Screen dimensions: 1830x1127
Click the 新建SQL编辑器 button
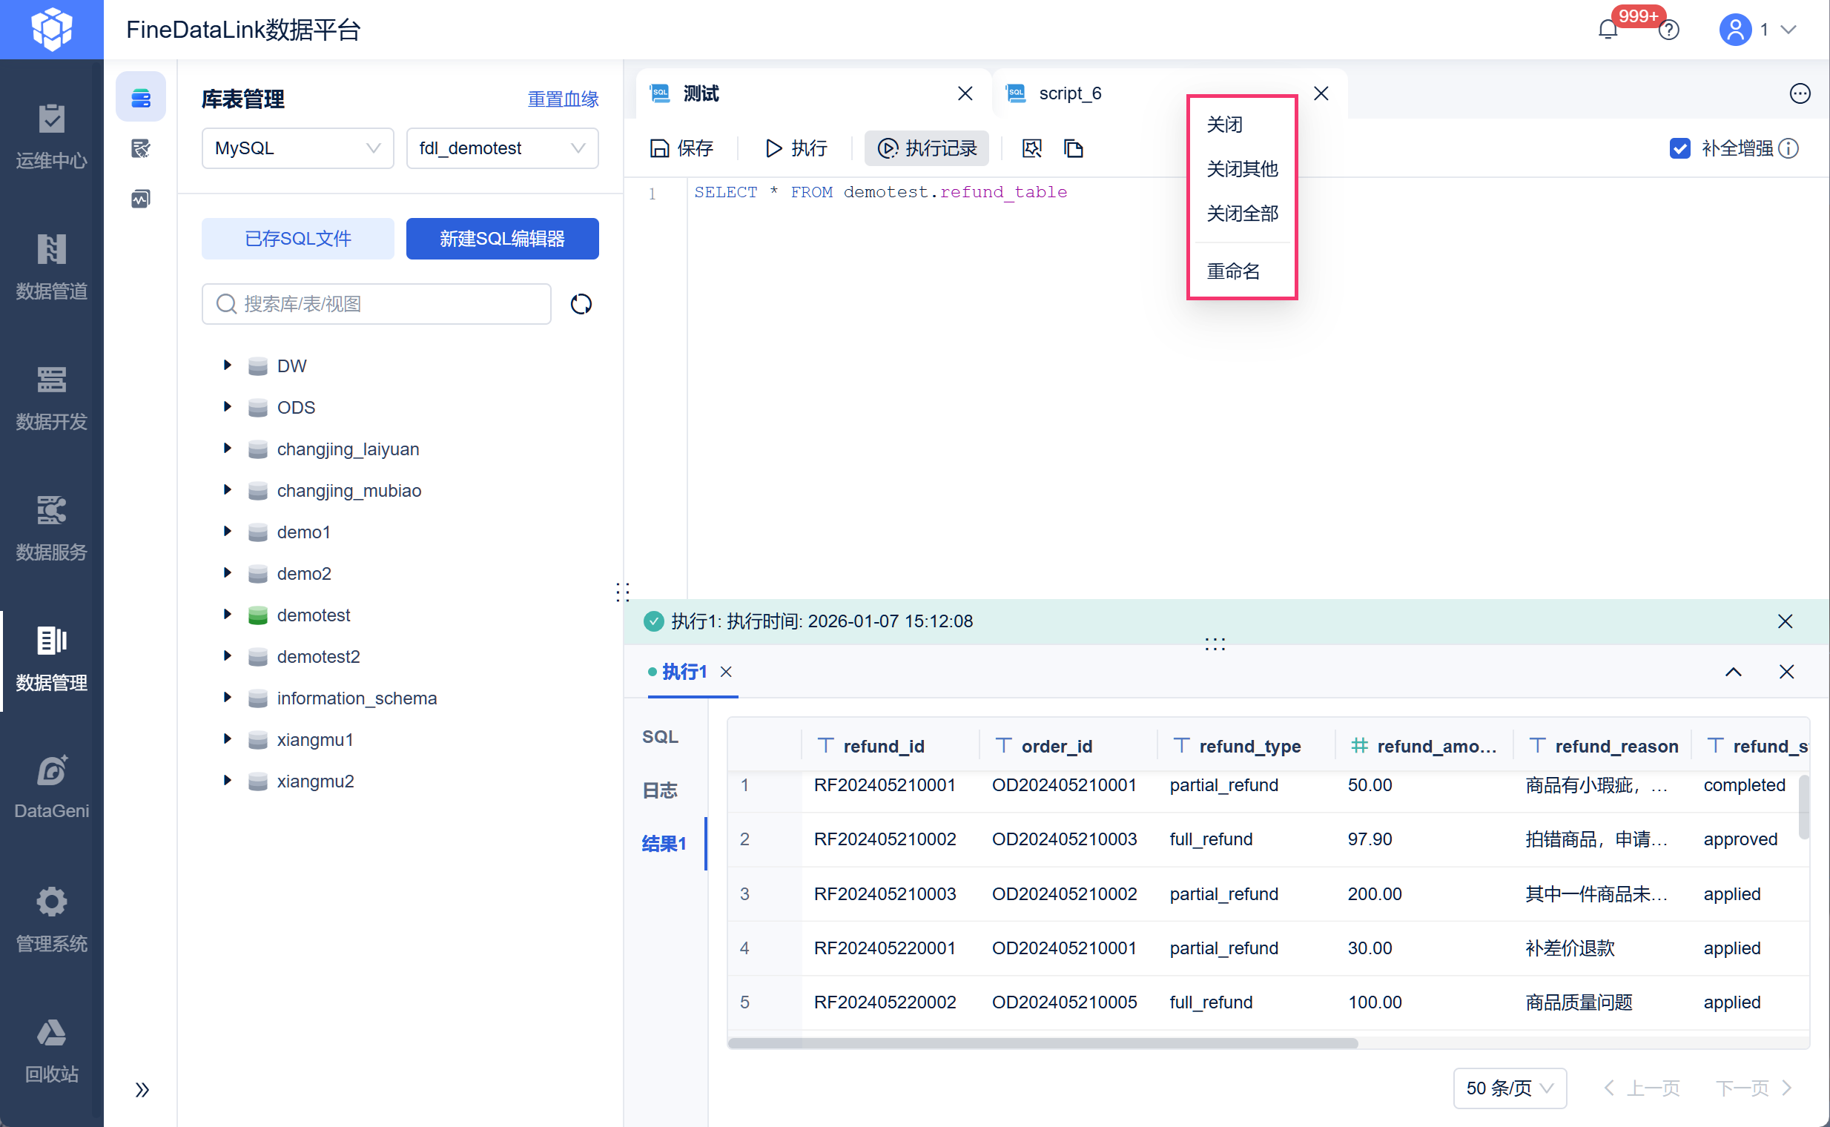(502, 239)
